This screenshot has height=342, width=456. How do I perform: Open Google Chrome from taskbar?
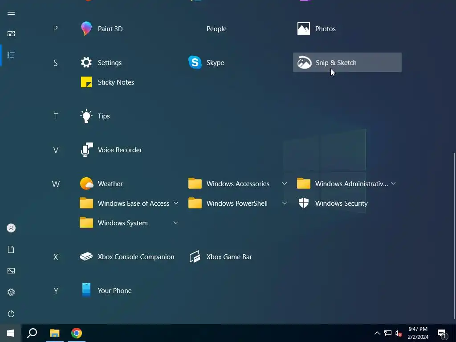pos(77,333)
